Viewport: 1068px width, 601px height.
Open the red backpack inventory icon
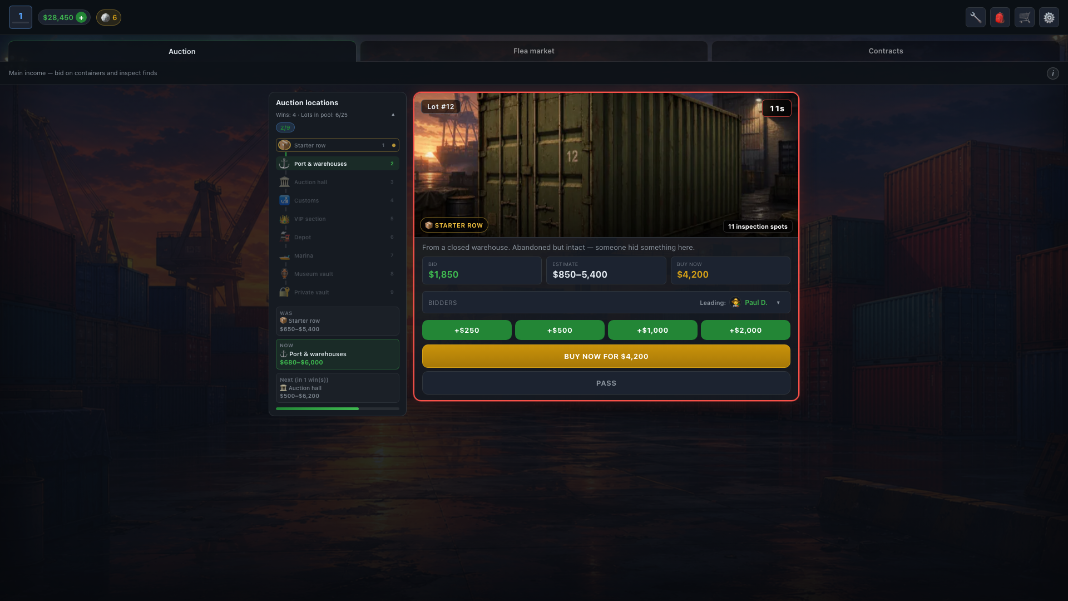(1000, 17)
